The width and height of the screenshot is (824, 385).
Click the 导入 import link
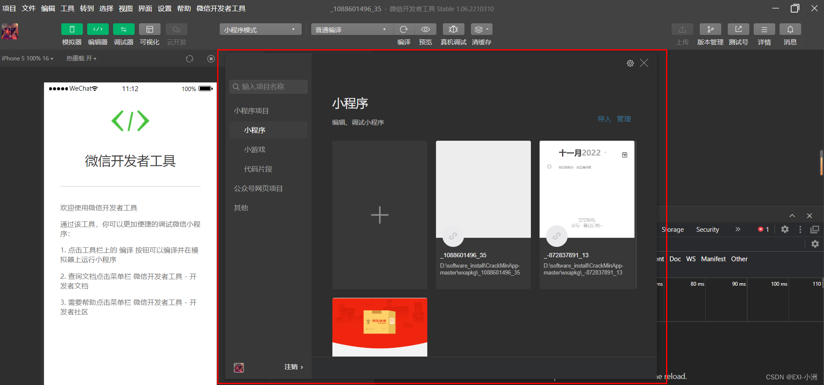pos(604,119)
